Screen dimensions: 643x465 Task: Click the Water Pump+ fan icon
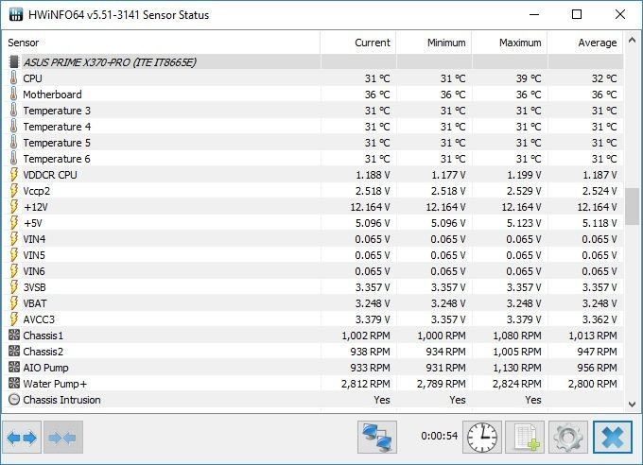point(14,383)
